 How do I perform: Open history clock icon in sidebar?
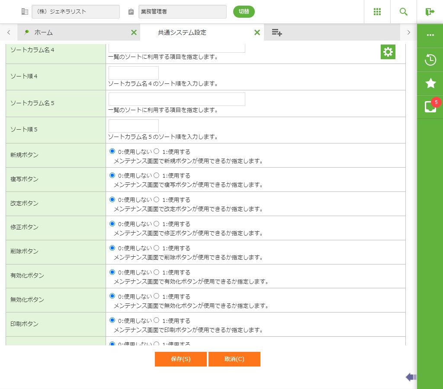(430, 60)
